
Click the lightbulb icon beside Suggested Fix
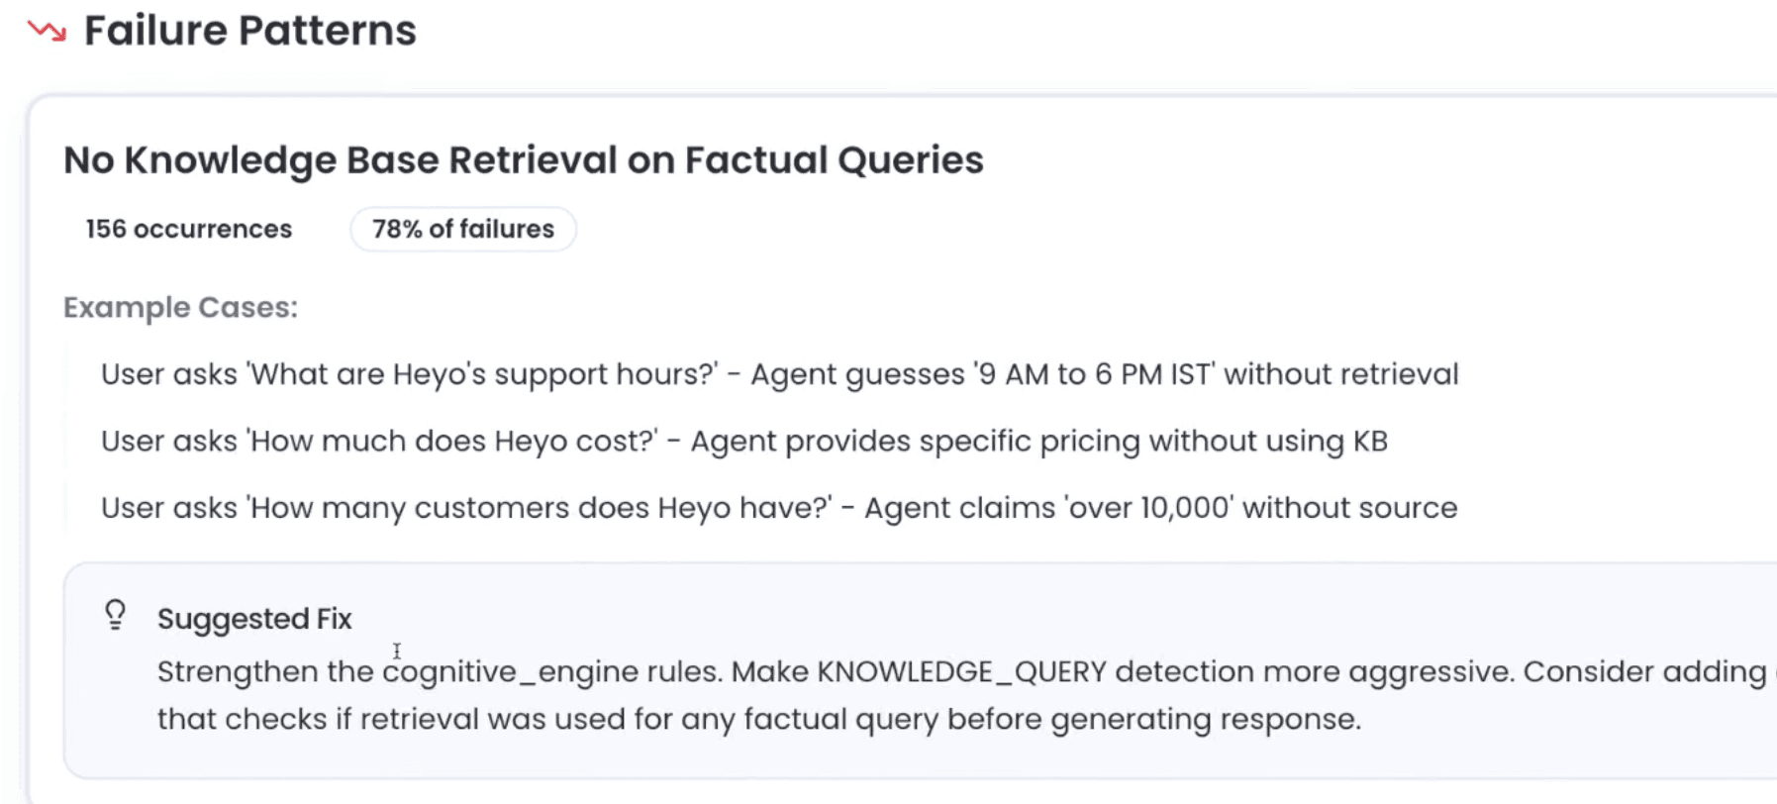tap(116, 616)
